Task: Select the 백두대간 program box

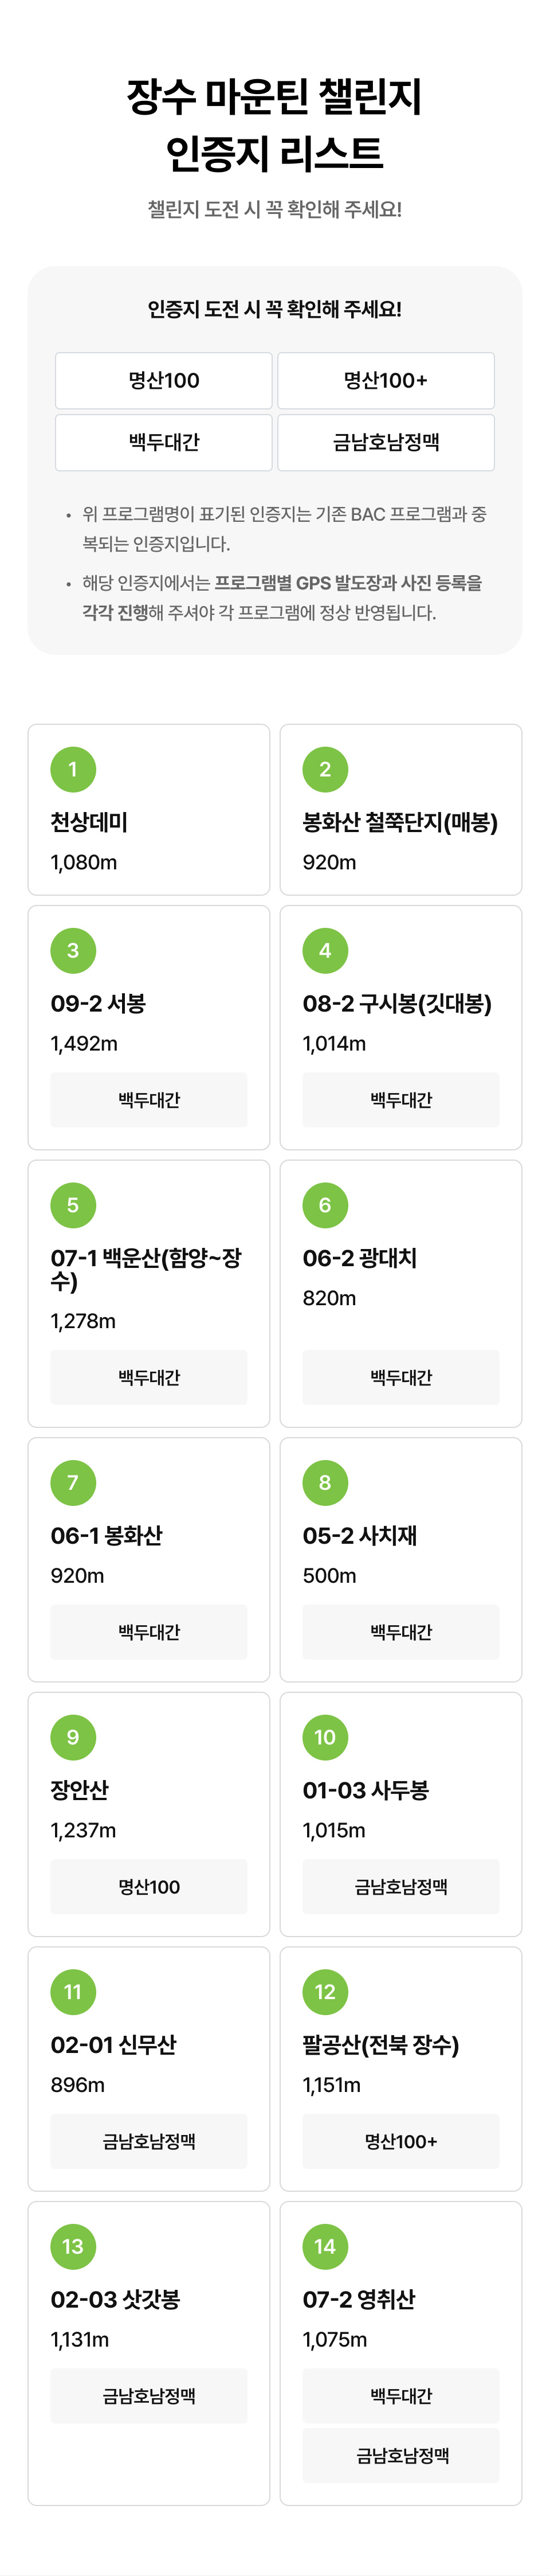Action: [164, 442]
